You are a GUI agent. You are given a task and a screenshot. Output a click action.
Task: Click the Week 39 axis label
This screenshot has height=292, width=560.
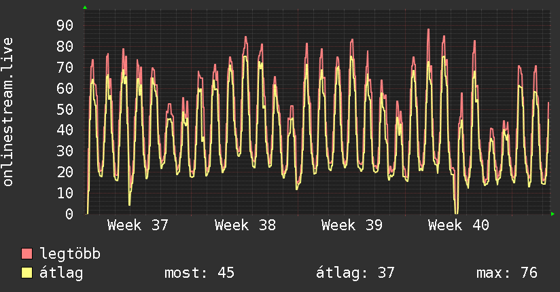point(352,225)
